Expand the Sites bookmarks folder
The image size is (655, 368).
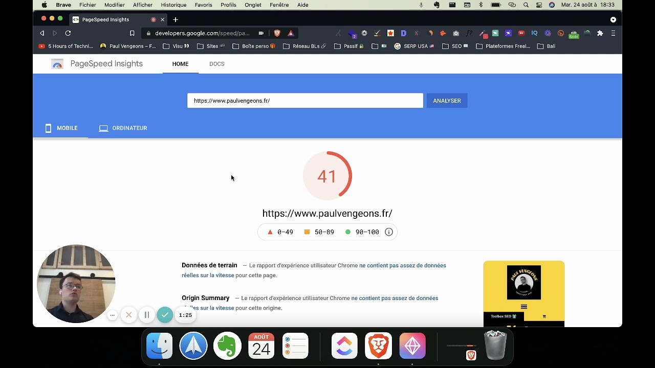click(x=211, y=46)
